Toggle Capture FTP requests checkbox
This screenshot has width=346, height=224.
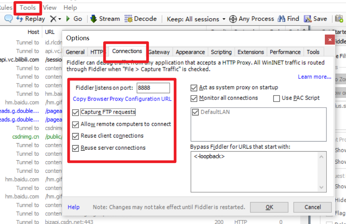tap(76, 112)
